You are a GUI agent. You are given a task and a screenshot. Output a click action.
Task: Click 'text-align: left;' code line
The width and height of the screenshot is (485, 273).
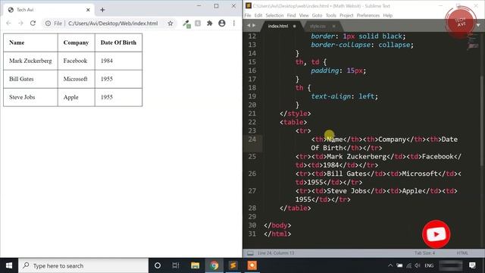click(x=344, y=96)
